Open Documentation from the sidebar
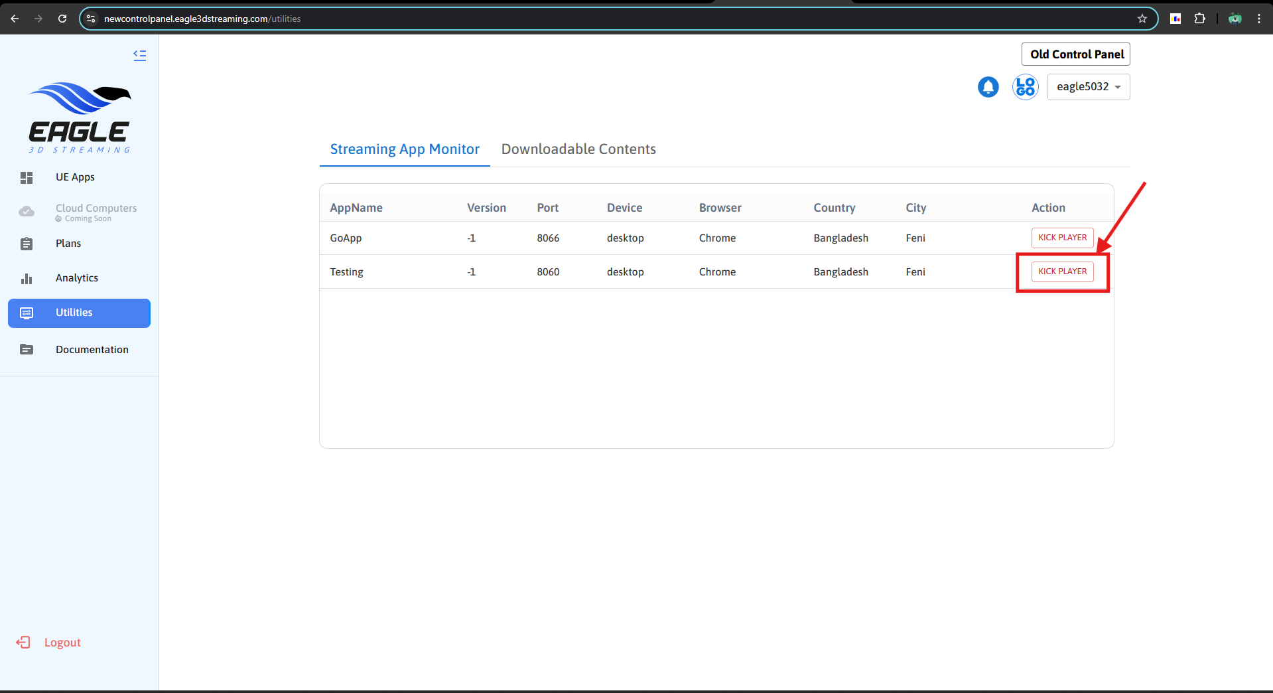This screenshot has height=693, width=1273. click(x=92, y=350)
